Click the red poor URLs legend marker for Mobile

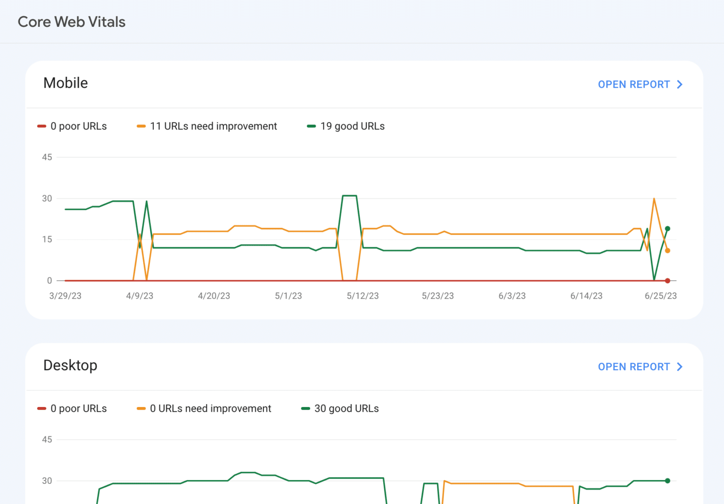pyautogui.click(x=42, y=126)
